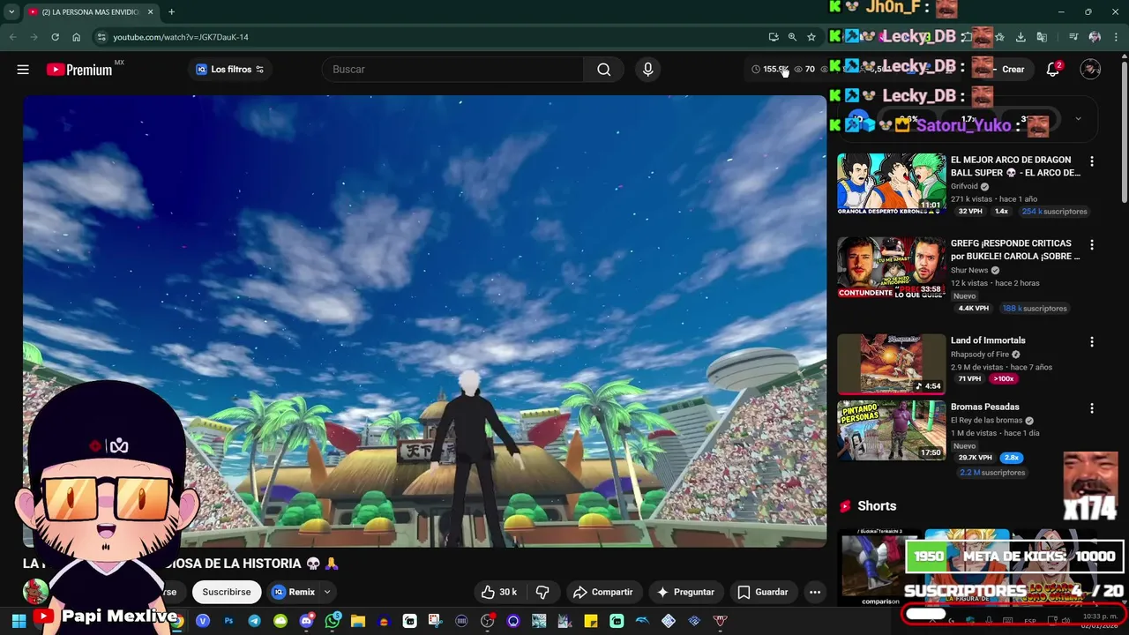
Task: Open Photoshop from the taskbar
Action: [228, 621]
